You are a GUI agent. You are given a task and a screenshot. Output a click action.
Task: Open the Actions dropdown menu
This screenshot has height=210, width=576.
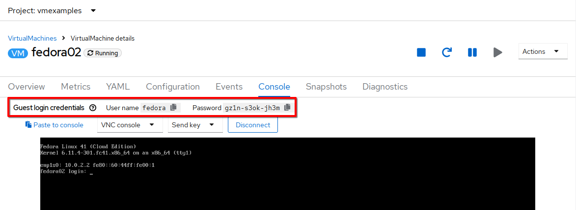(x=543, y=52)
